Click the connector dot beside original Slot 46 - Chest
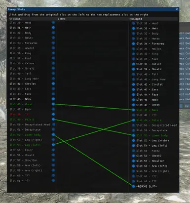The width and height of the screenshot is (190, 203). pos(53,104)
